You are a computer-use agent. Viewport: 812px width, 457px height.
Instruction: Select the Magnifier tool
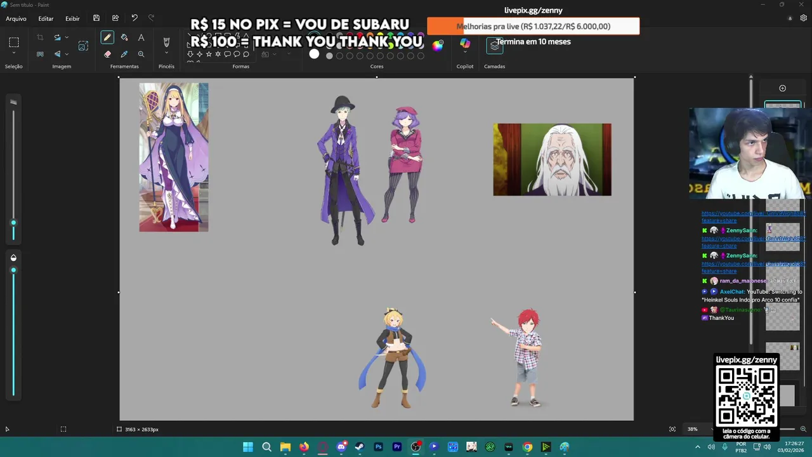[141, 55]
